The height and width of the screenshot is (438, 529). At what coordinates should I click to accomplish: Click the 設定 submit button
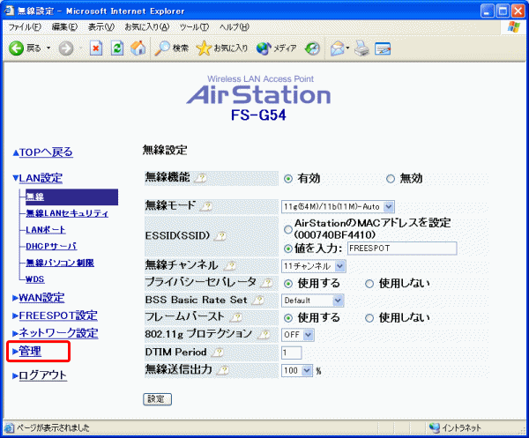157,399
